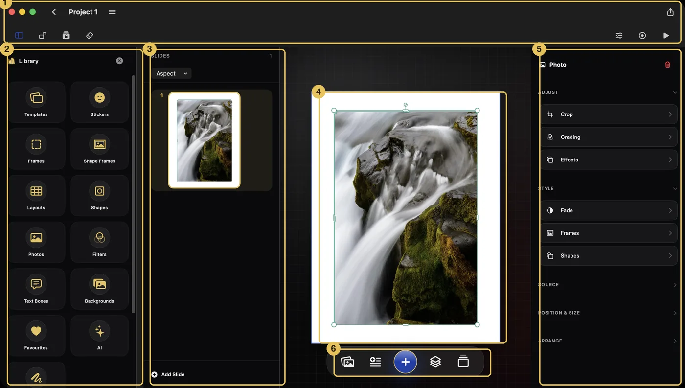Open the Filters library category
Screen dimensions: 685x388
click(x=99, y=242)
